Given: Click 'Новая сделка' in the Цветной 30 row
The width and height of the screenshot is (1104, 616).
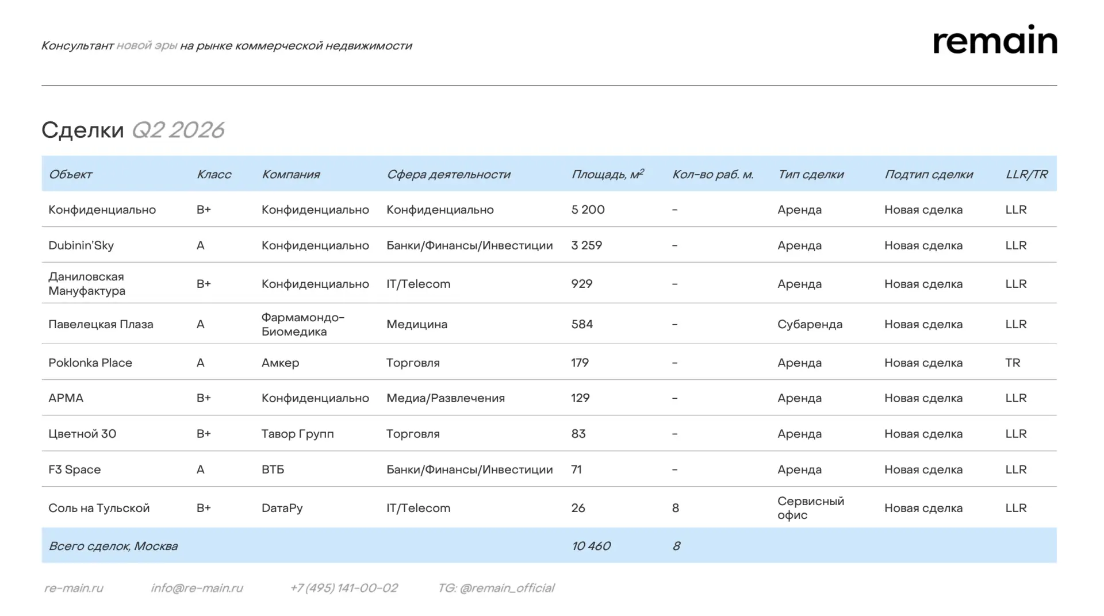Looking at the screenshot, I should coord(923,434).
